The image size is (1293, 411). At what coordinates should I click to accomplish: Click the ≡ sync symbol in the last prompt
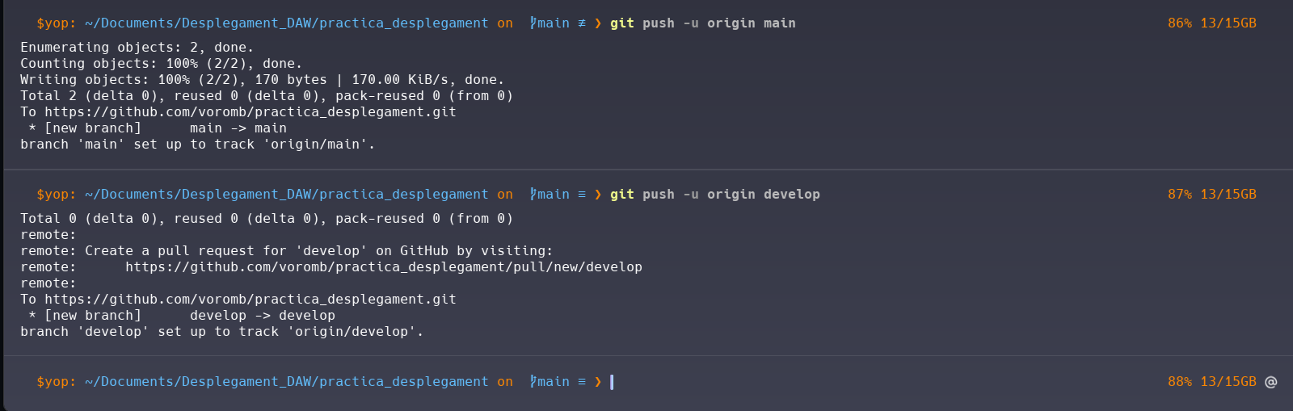(x=581, y=382)
